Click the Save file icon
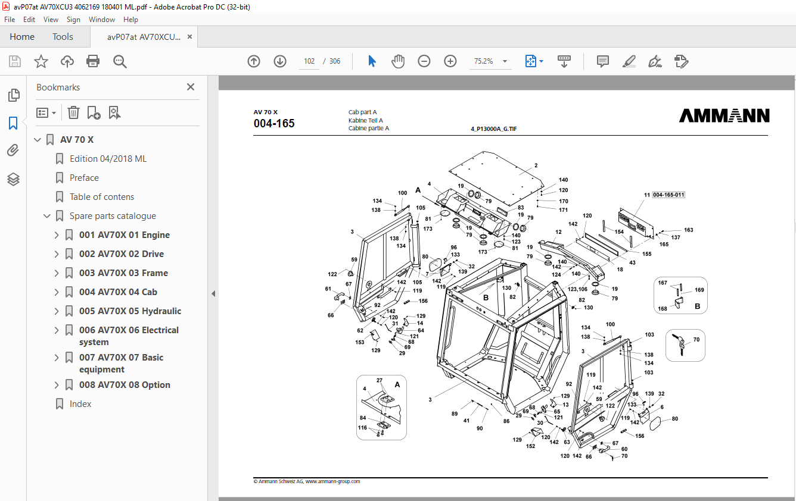796x501 pixels. tap(15, 61)
